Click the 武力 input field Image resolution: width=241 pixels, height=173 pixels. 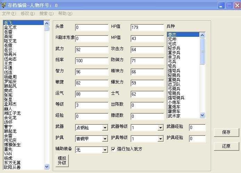(92, 50)
